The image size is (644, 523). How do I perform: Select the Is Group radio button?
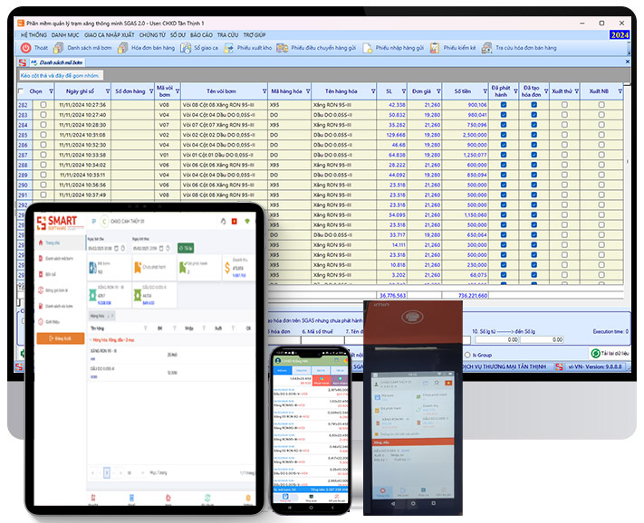[467, 355]
